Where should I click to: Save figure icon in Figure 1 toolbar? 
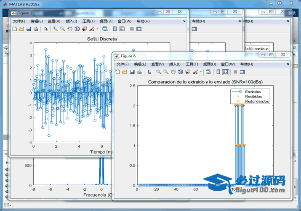coord(29,29)
